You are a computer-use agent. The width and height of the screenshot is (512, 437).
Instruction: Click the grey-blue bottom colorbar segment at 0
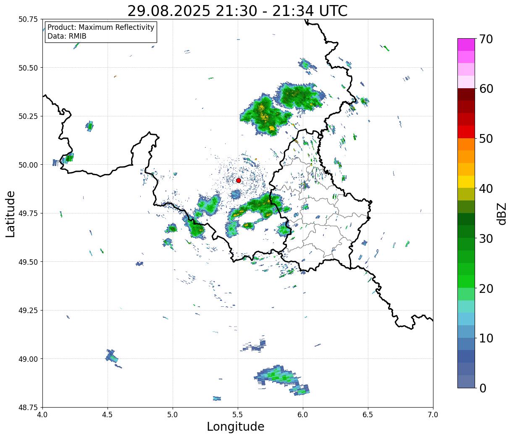pos(466,381)
